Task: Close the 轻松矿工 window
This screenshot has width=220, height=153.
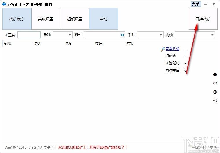Action: [x=214, y=4]
